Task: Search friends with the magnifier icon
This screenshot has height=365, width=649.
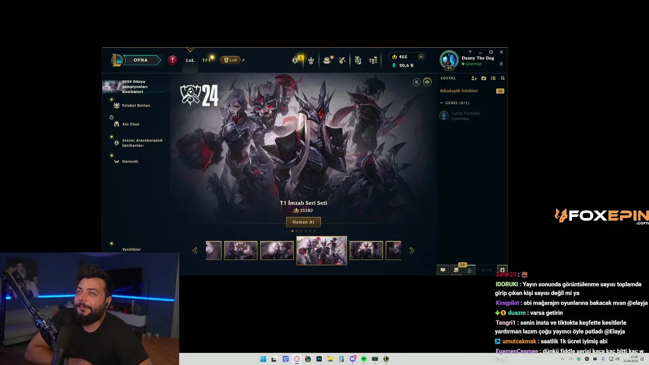Action: [x=502, y=79]
